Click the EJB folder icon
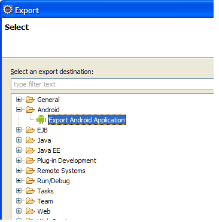The width and height of the screenshot is (219, 222). 30,130
